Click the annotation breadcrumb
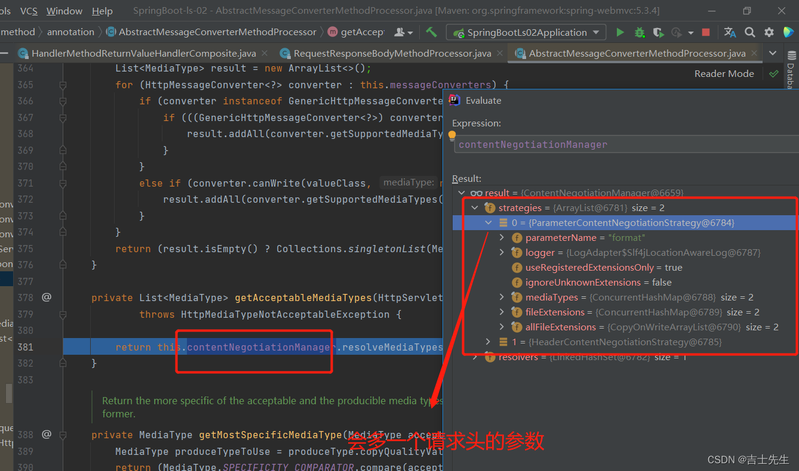The image size is (799, 471). pos(70,32)
